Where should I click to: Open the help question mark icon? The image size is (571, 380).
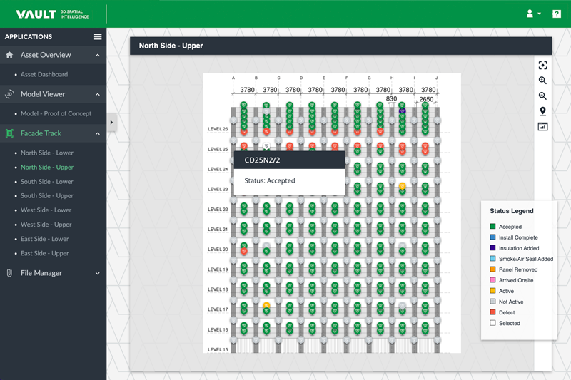pos(556,14)
